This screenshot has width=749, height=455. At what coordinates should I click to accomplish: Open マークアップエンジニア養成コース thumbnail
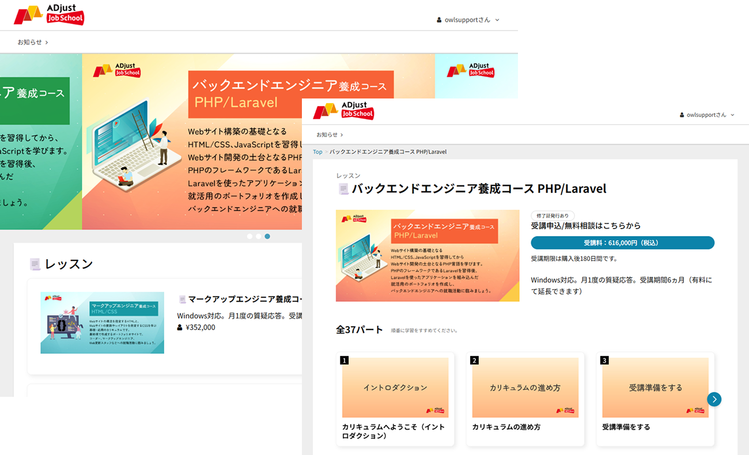coord(103,323)
